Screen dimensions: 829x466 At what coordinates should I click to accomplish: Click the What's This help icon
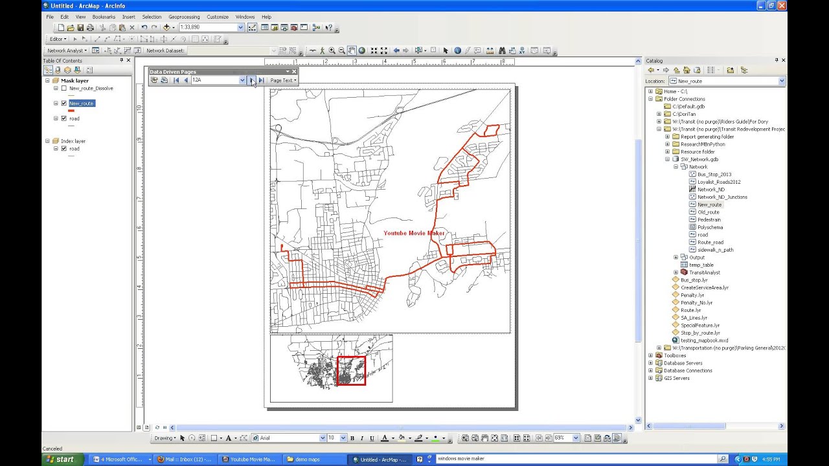click(329, 28)
